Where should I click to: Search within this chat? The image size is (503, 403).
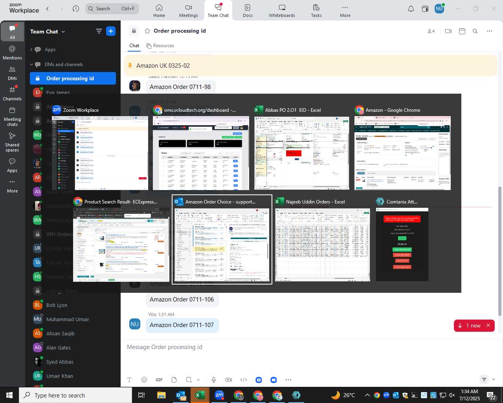point(475,31)
